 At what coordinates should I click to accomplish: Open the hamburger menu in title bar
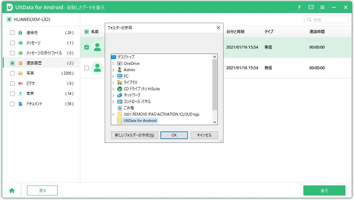(x=322, y=7)
